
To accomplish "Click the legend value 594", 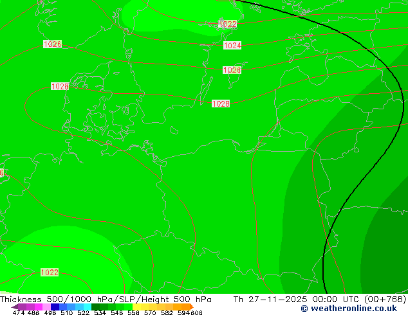I will [183, 312].
